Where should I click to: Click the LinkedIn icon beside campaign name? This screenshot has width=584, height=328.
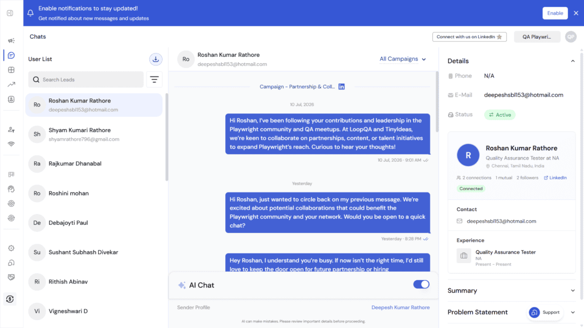(342, 87)
